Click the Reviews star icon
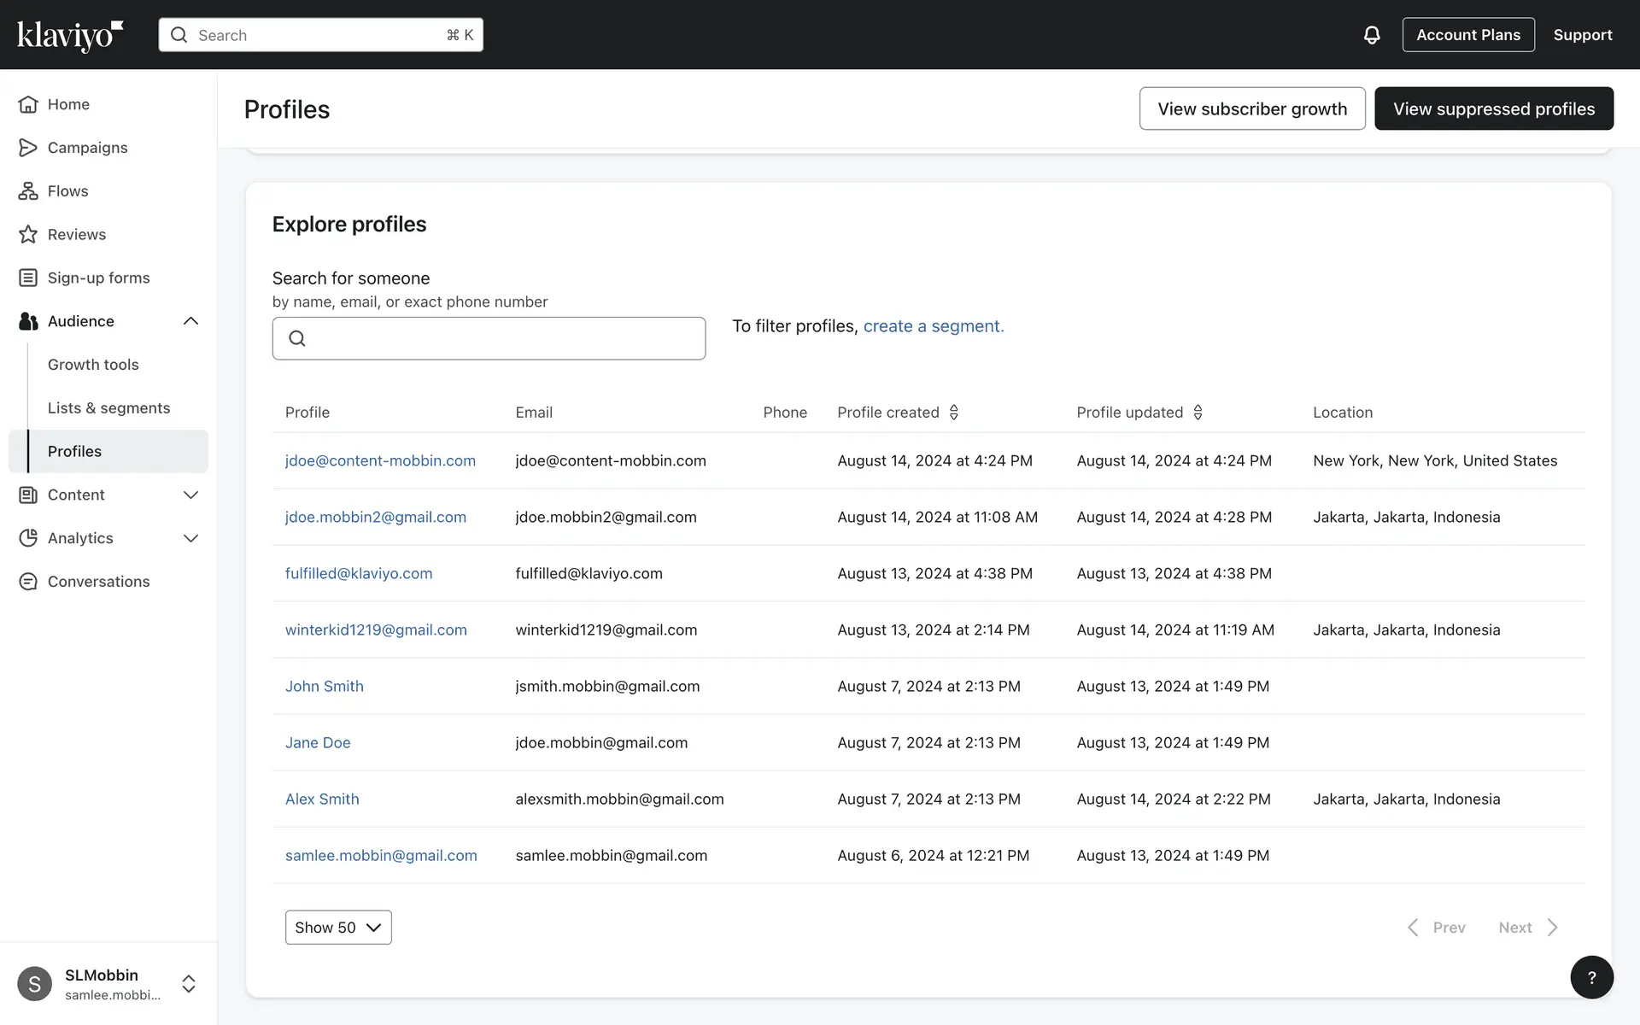Viewport: 1640px width, 1025px height. coord(28,234)
